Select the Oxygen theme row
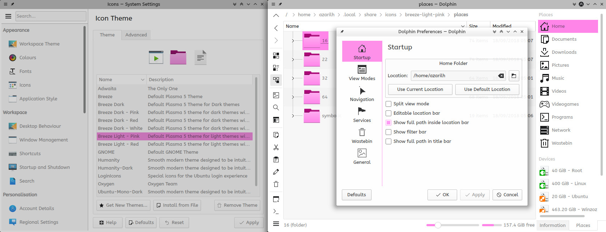This screenshot has height=232, width=606. tap(175, 184)
